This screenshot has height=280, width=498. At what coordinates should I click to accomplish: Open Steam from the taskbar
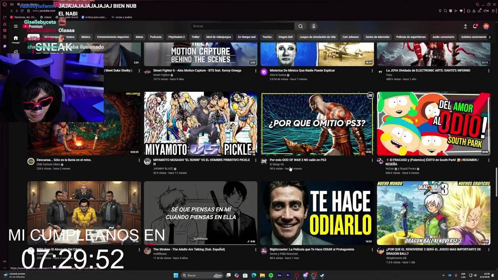click(322, 275)
